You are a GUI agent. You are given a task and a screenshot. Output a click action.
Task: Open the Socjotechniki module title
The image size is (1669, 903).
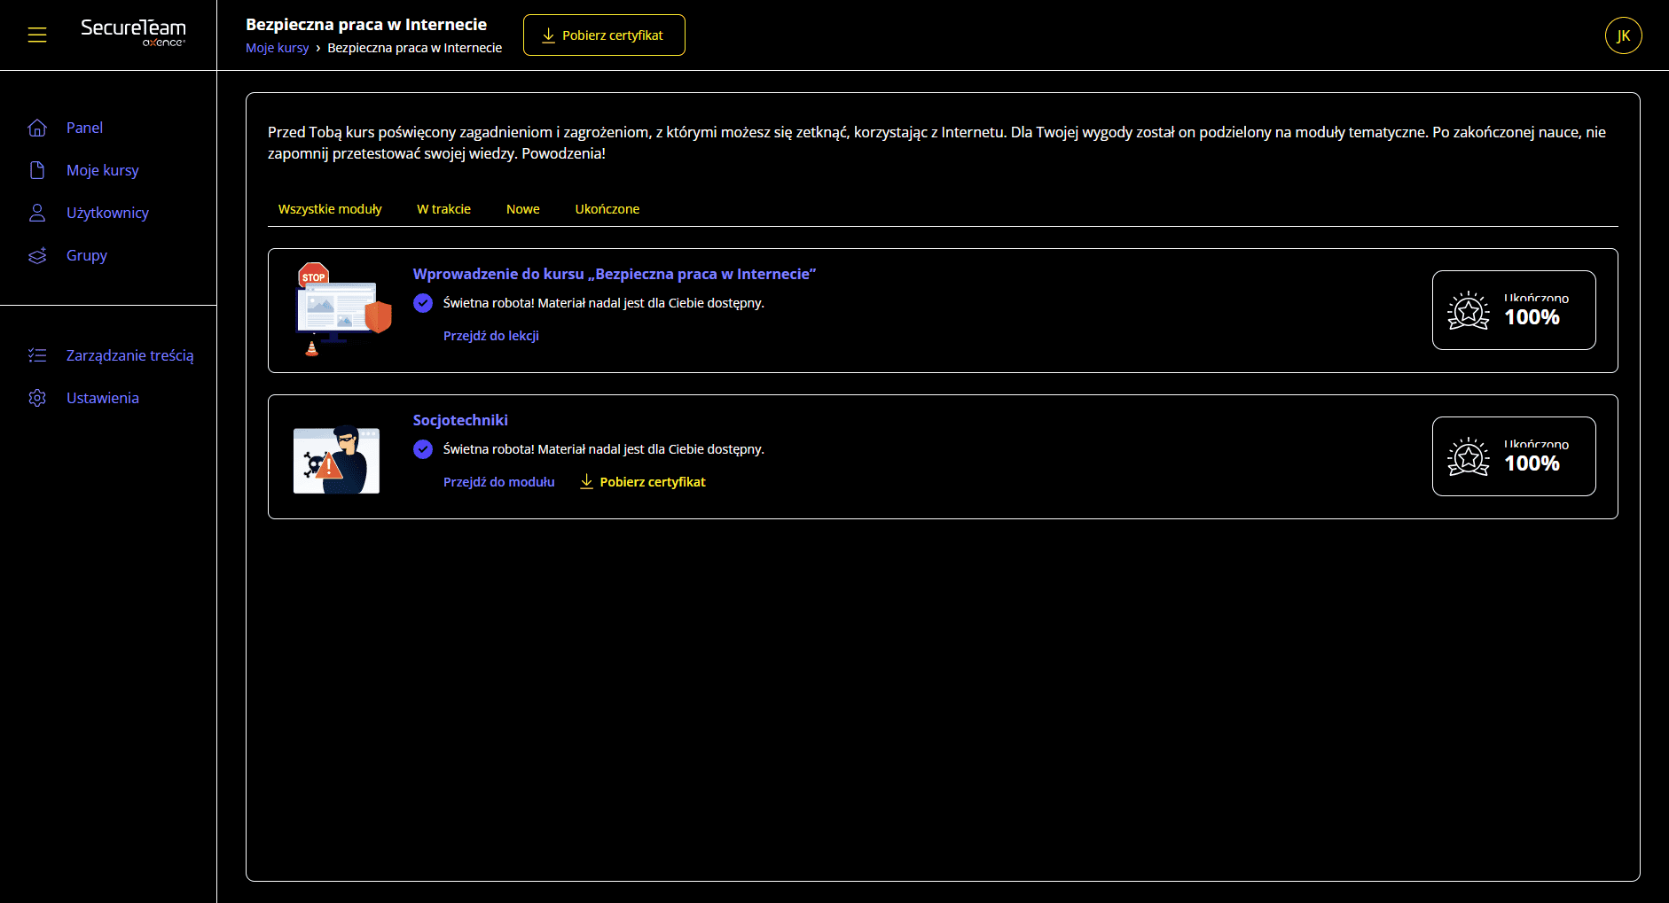460,420
